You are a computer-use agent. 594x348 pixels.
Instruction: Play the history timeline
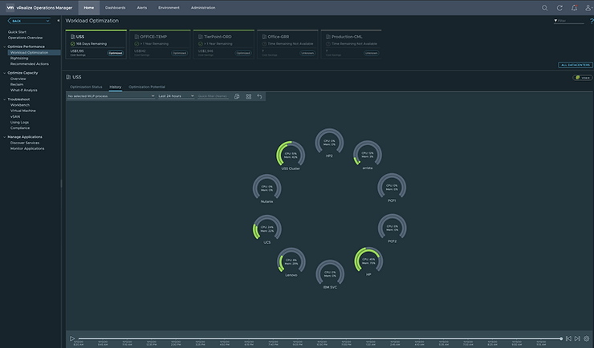pos(72,338)
